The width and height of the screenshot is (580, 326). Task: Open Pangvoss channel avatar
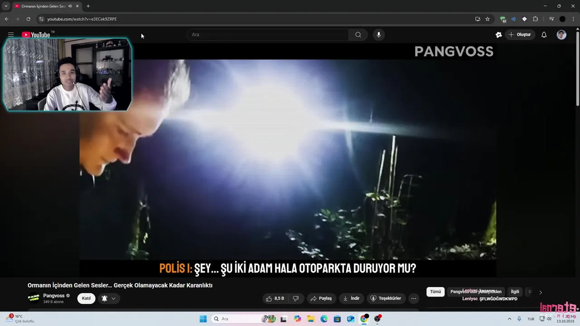34,298
